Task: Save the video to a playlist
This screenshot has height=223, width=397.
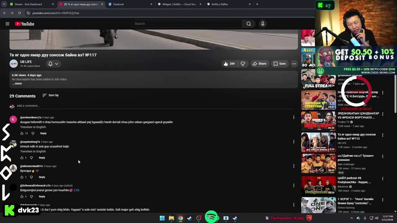Action: (x=279, y=64)
